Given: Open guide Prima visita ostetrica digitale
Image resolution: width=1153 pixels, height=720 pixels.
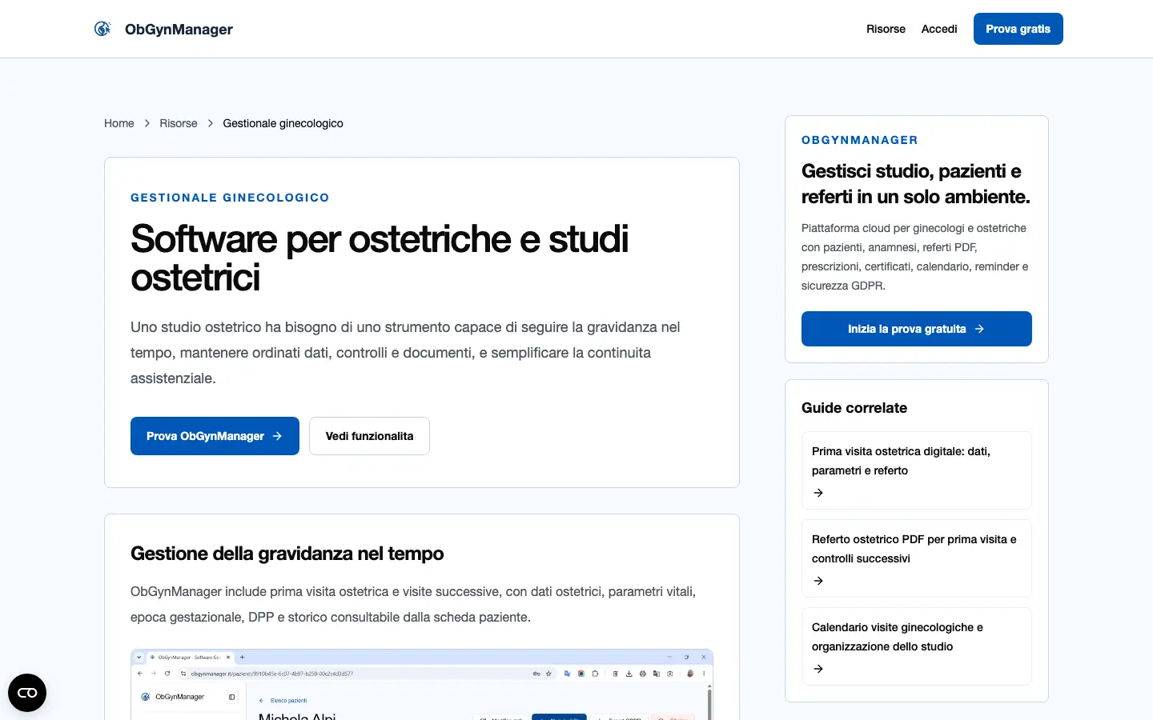Looking at the screenshot, I should (x=917, y=470).
